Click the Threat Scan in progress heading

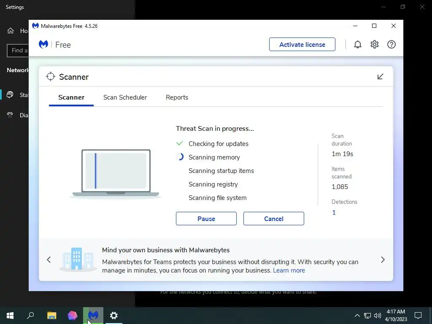[215, 128]
